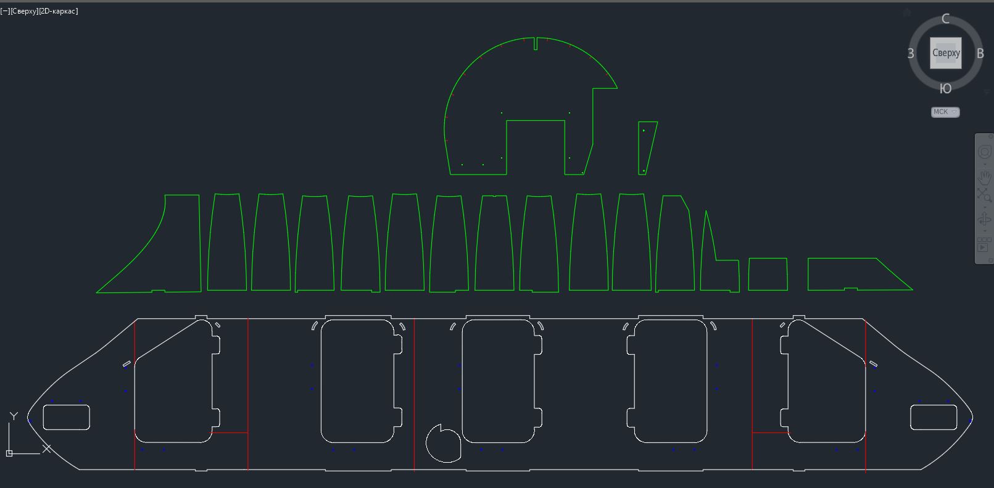
Task: Open the МСК coordinate system dropdown
Action: pyautogui.click(x=945, y=112)
